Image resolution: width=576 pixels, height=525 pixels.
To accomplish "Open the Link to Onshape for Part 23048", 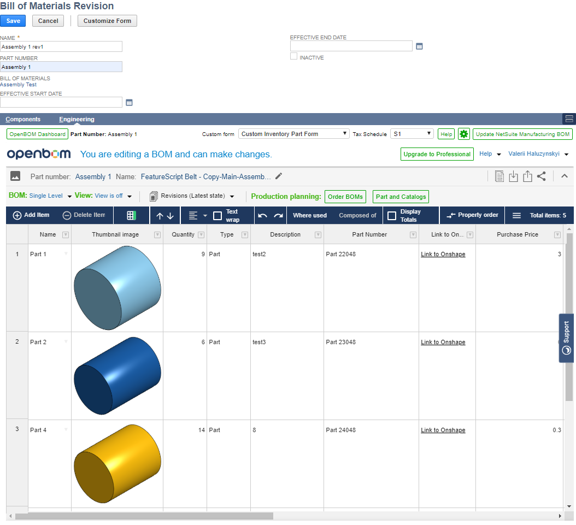I will pos(443,342).
